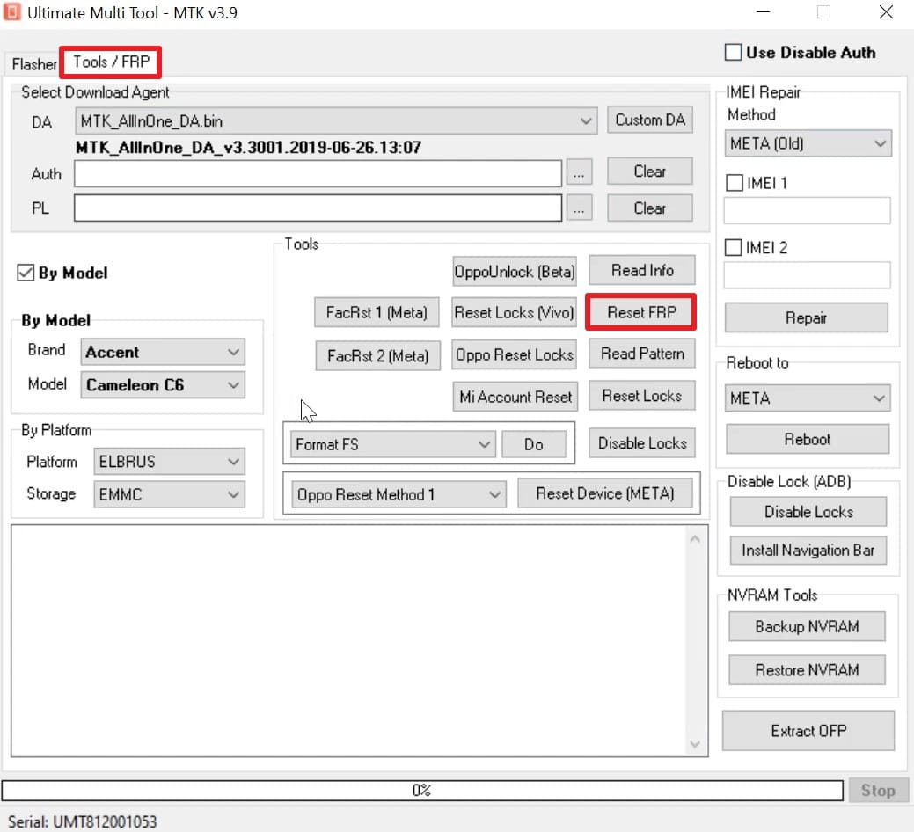Click the Serial: UMT812001053 status text
This screenshot has width=914, height=832.
point(82,821)
